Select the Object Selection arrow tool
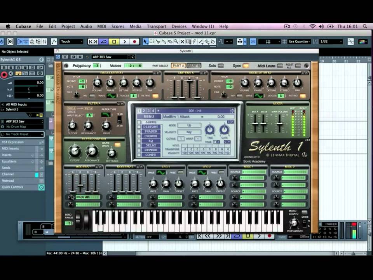The image size is (373, 280). coord(145,42)
